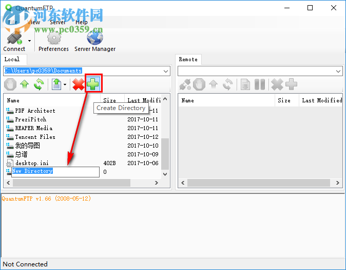Open the Connect button dropdown arrow
This screenshot has height=270, width=346.
coord(29,41)
